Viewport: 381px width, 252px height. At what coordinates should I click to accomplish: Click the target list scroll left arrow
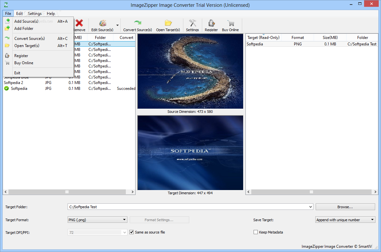248,192
